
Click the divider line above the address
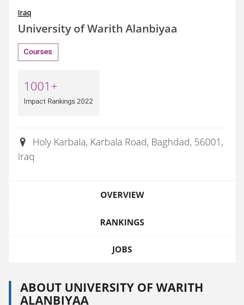coord(122,128)
